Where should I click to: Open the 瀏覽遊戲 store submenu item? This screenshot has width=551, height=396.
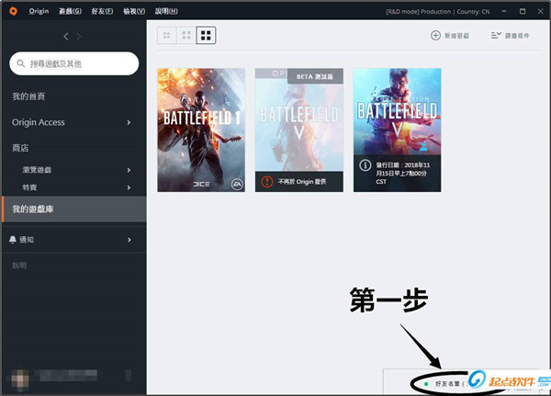(37, 170)
